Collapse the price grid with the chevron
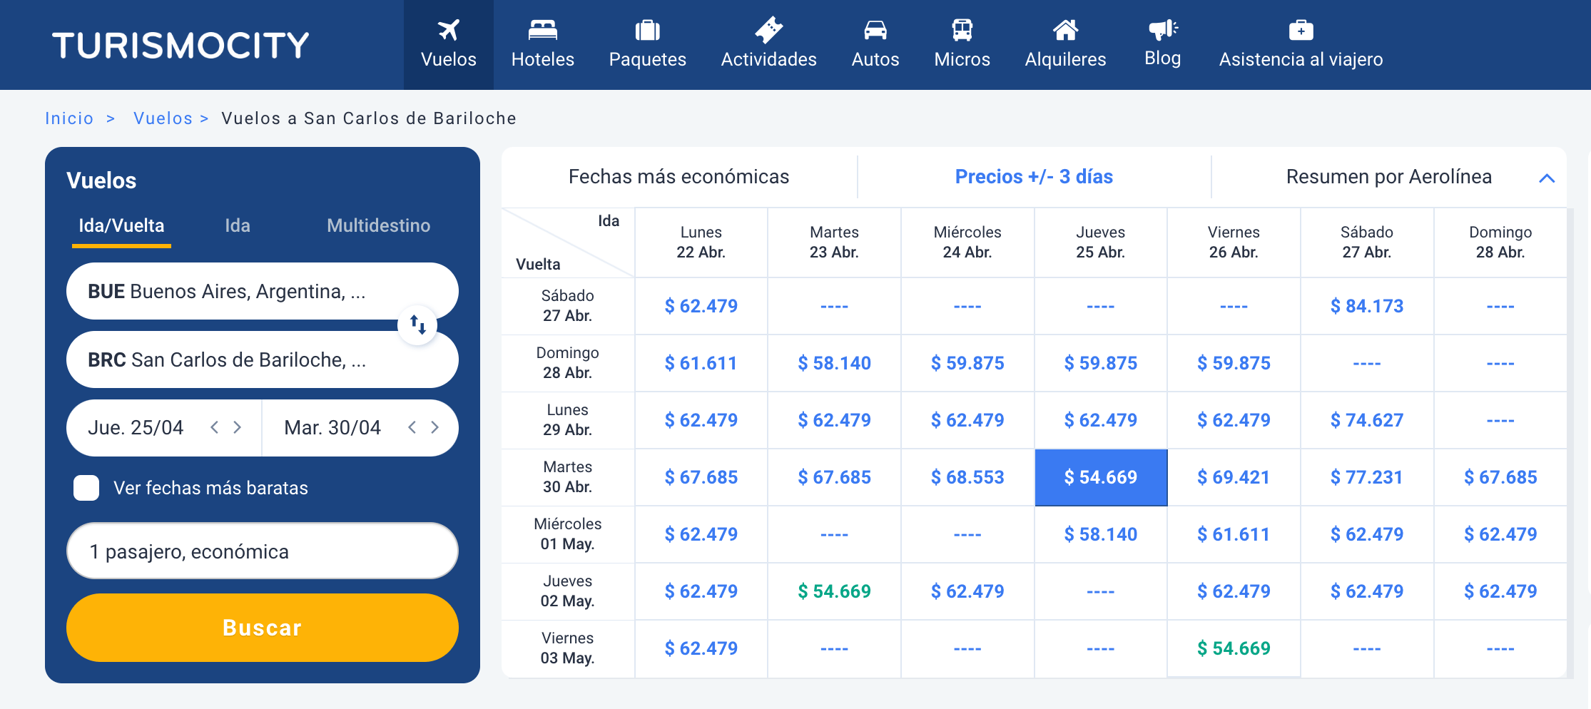Screen dimensions: 1591x709 tap(1546, 178)
